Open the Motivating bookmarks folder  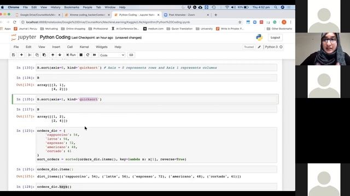coord(49,29)
